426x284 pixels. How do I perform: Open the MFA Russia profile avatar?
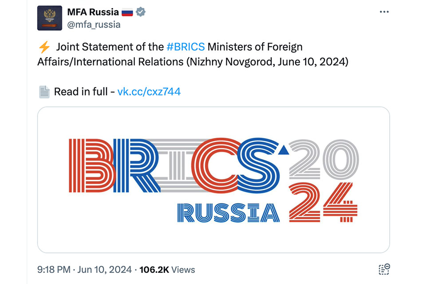pos(50,18)
